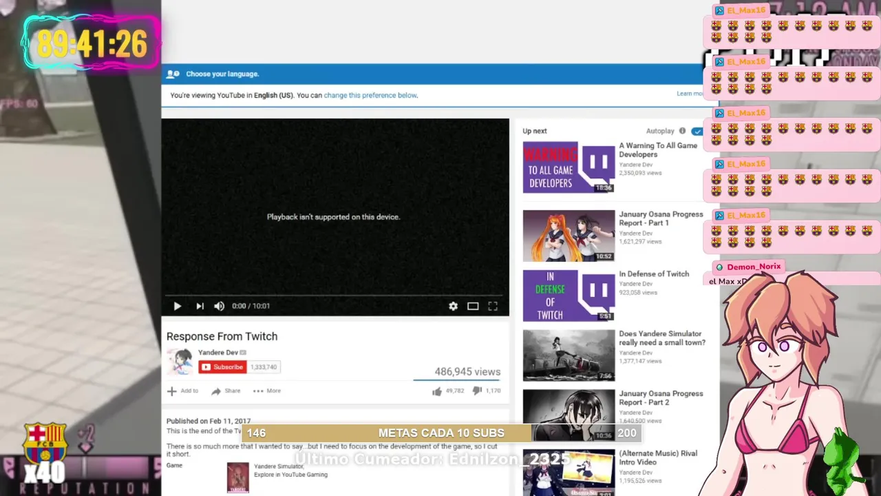Click the Response From Twitch video title

pos(222,336)
